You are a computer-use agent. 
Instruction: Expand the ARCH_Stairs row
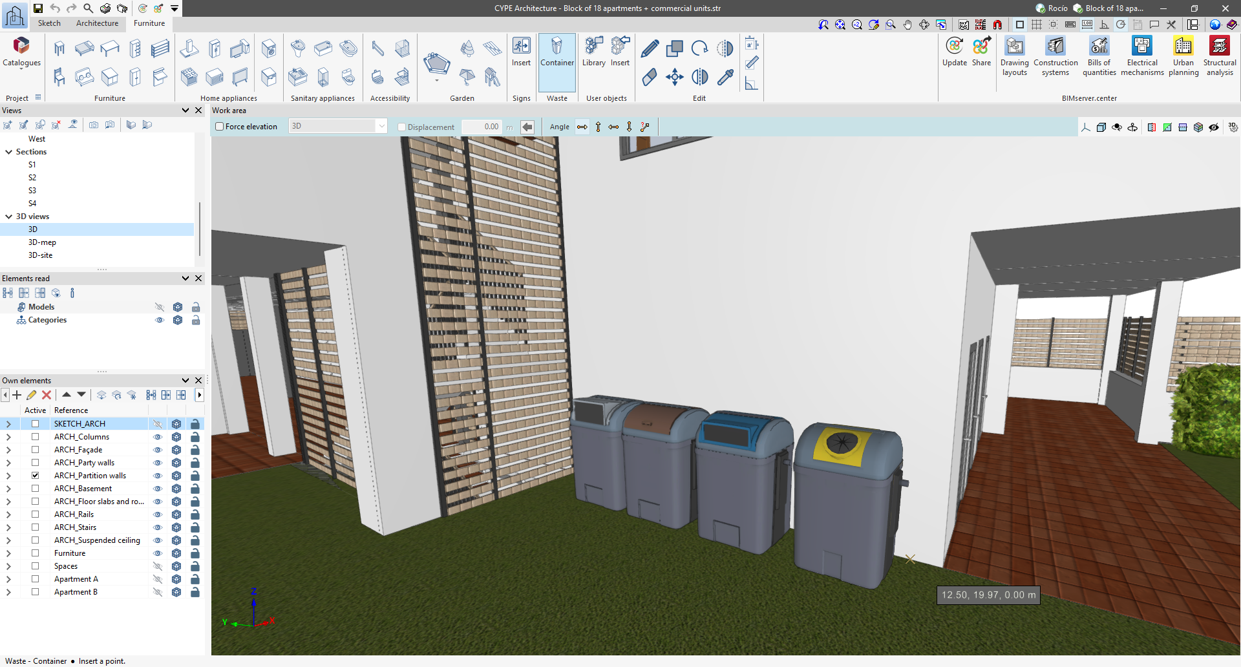(x=8, y=527)
